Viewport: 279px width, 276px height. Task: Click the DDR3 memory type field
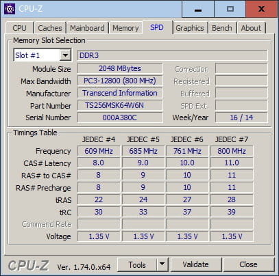click(x=172, y=55)
